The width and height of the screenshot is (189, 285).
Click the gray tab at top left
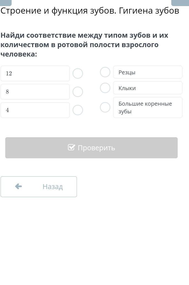pos(6,3)
